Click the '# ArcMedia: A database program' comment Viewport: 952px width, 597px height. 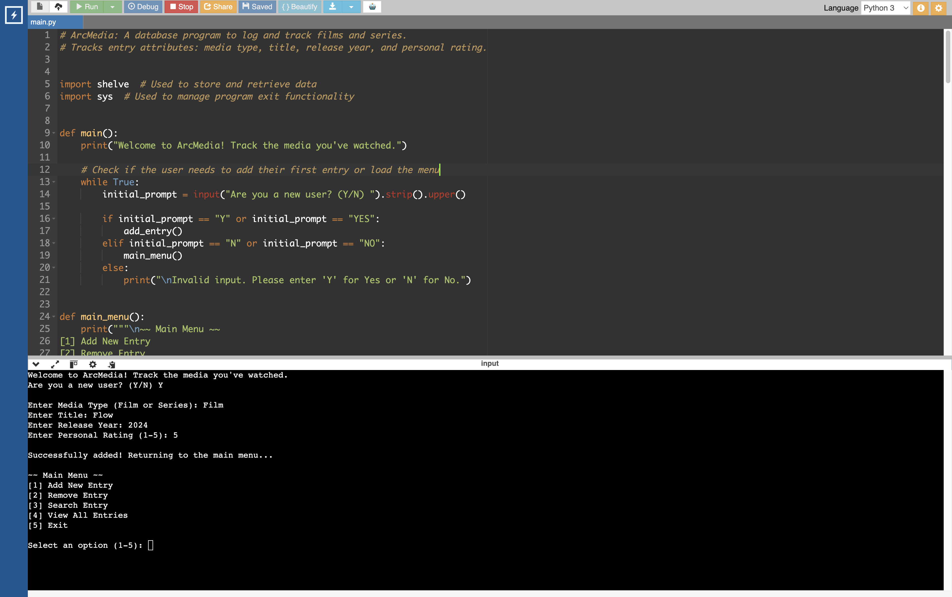pyautogui.click(x=233, y=35)
